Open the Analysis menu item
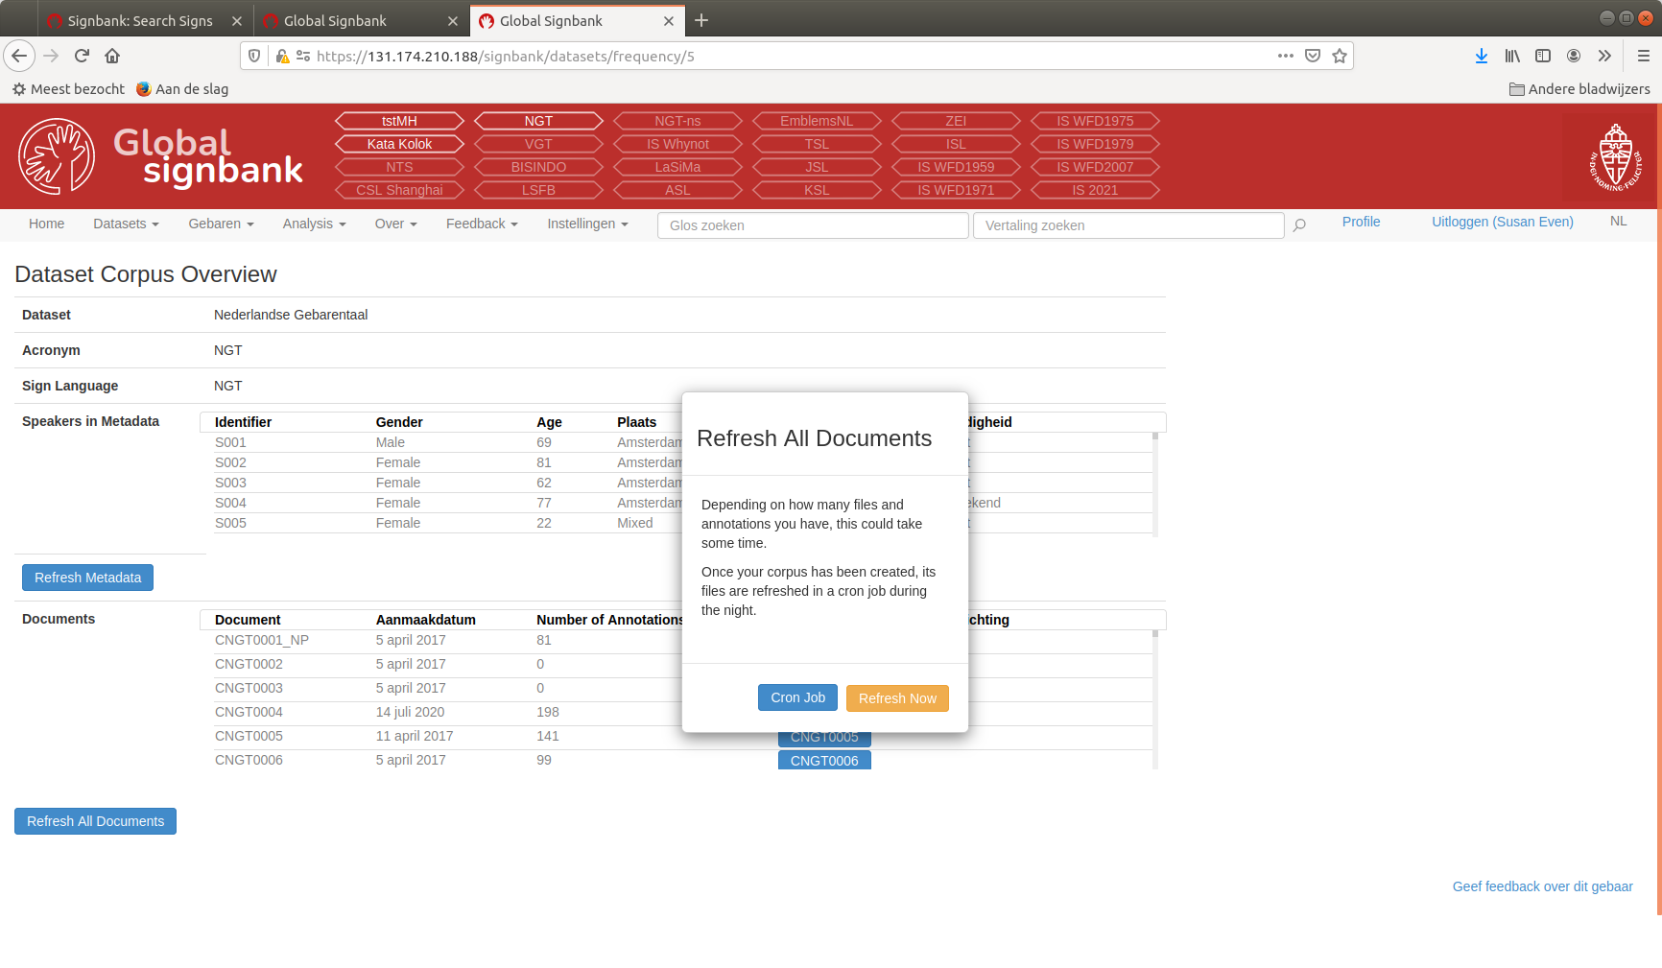 click(x=314, y=224)
